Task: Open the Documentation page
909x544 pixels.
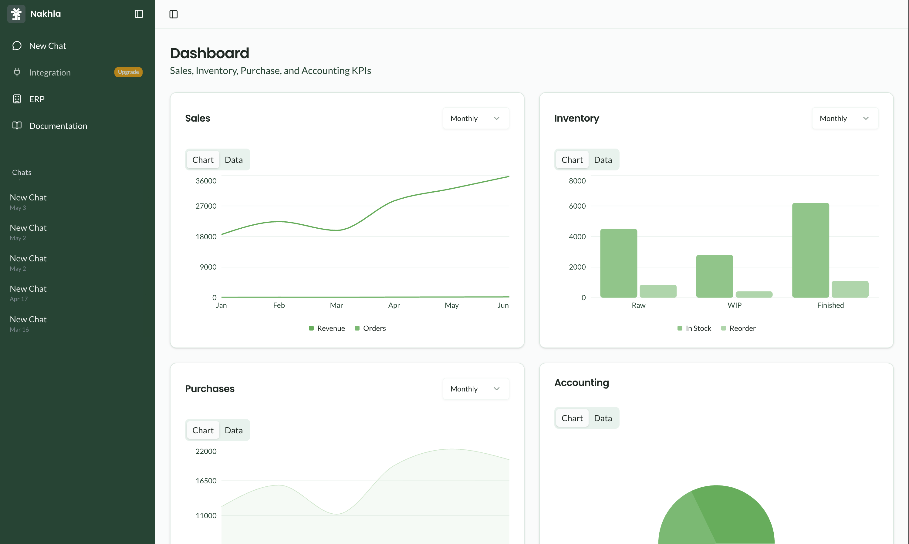Action: point(77,126)
